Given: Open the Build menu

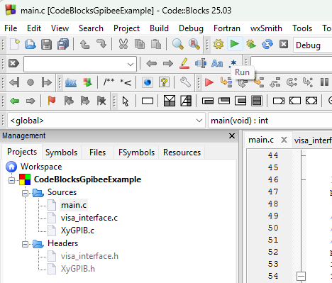Looking at the screenshot, I should coord(159,28).
